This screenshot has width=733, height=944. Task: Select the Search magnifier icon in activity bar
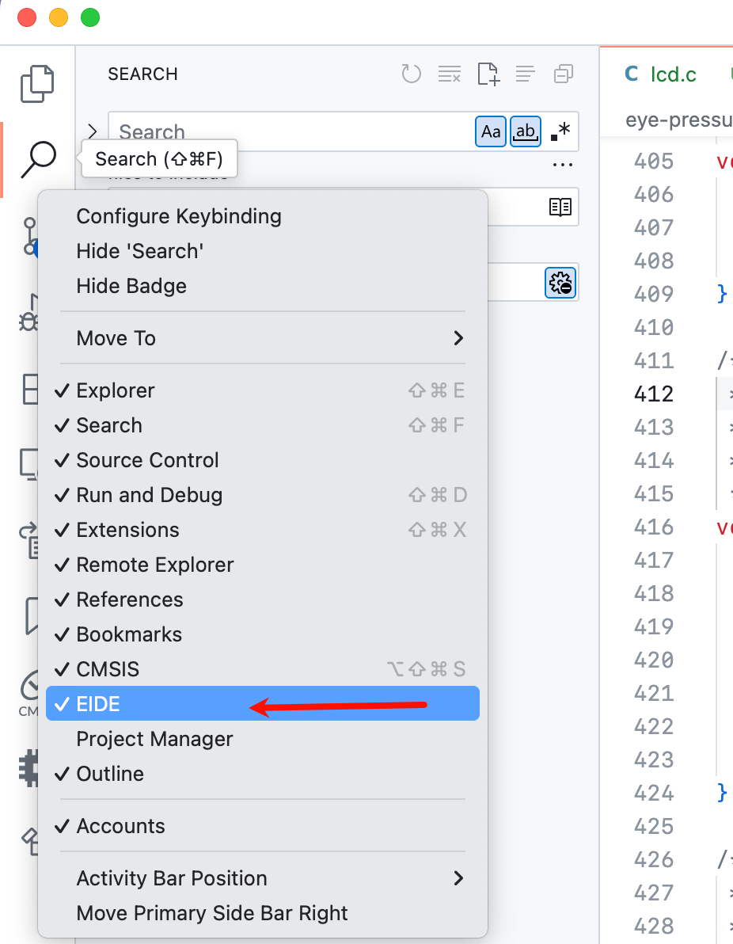pyautogui.click(x=39, y=159)
